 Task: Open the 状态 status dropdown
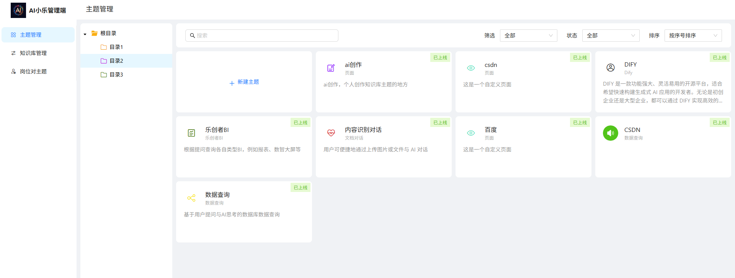(611, 36)
